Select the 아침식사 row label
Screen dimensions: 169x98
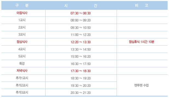click(x=22, y=13)
